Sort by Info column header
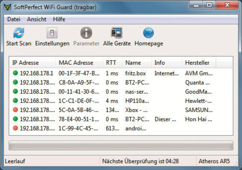Image resolution: width=242 pixels, height=170 pixels. (x=167, y=62)
